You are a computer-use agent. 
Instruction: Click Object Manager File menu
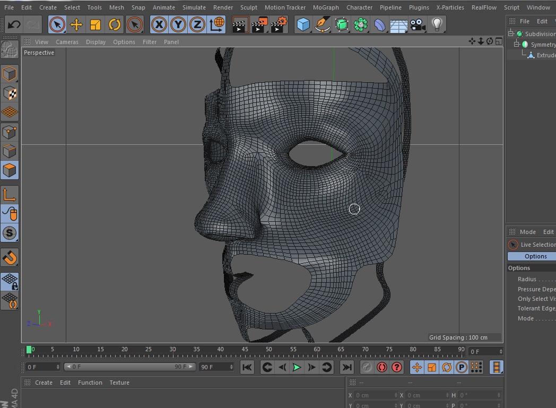coord(525,21)
